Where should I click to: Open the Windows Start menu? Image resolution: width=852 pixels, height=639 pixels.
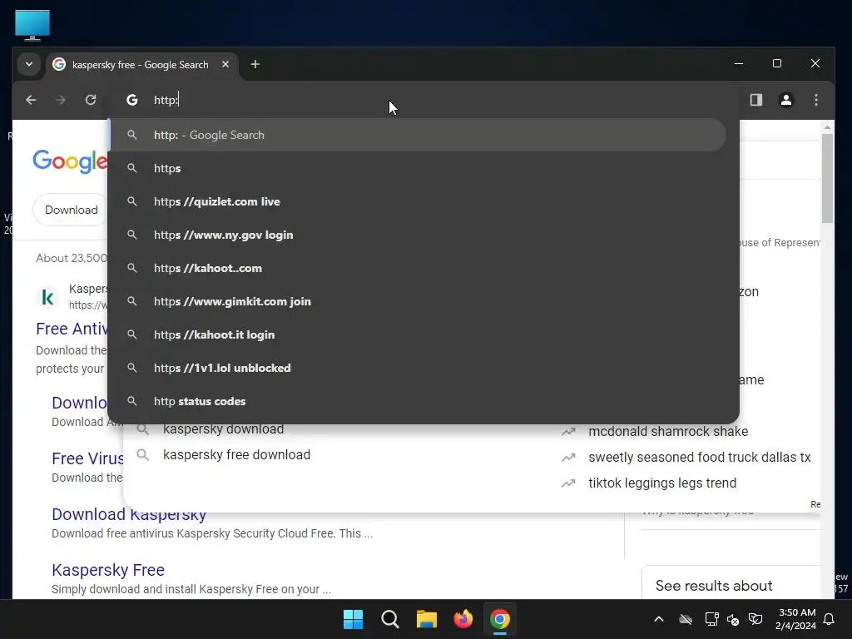353,619
